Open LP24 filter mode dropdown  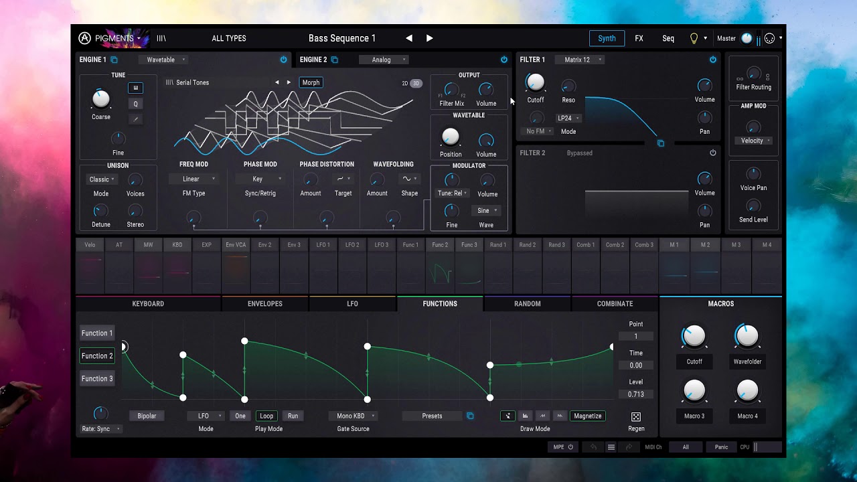pyautogui.click(x=568, y=118)
